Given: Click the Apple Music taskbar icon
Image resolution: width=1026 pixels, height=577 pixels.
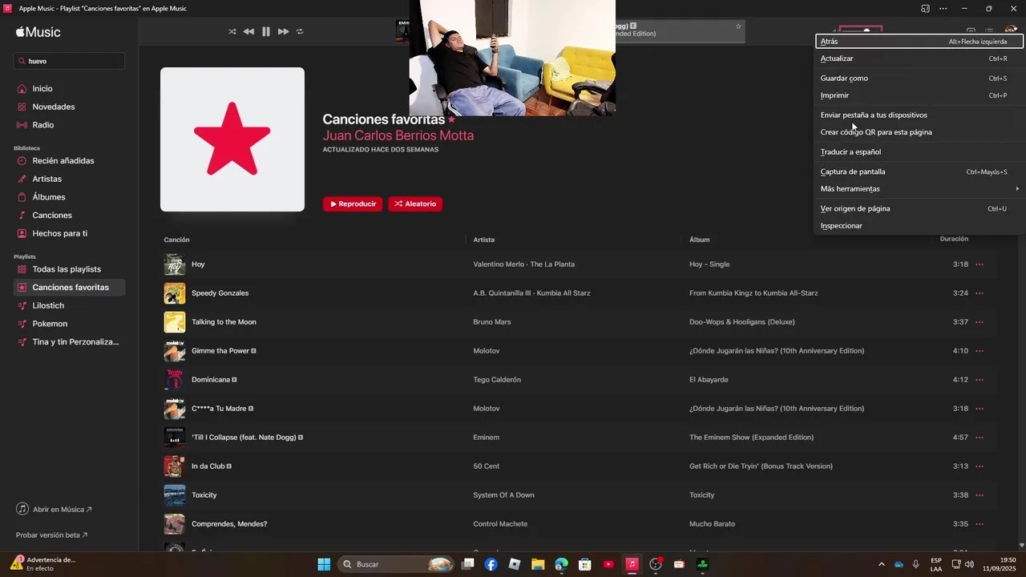Looking at the screenshot, I should pos(632,564).
